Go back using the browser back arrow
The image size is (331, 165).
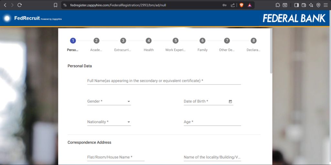pos(5,5)
